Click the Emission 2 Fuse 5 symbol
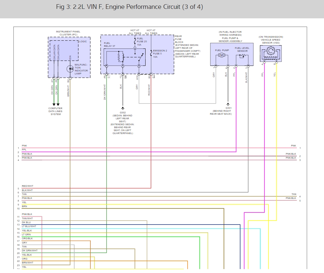Screen dimensions: 324x273 (151, 53)
